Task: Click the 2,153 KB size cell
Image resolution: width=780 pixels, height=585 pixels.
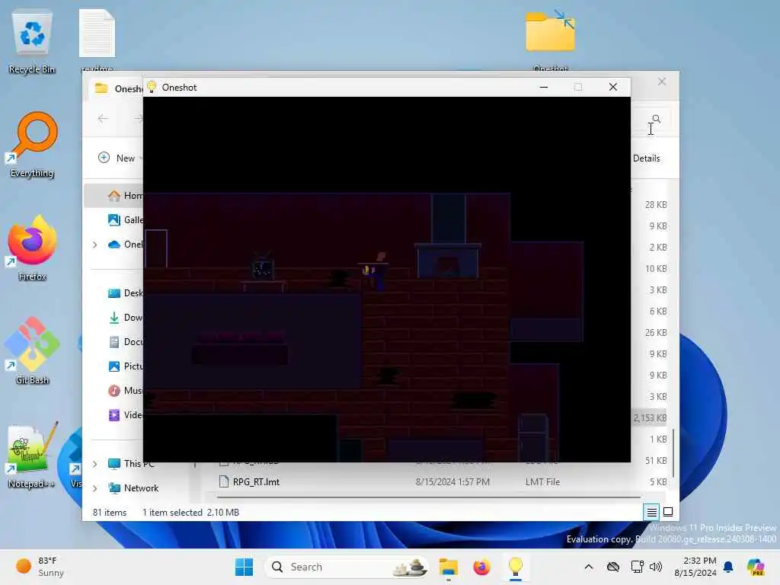Action: coord(650,418)
